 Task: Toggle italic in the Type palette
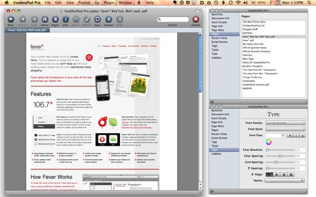click(296, 136)
